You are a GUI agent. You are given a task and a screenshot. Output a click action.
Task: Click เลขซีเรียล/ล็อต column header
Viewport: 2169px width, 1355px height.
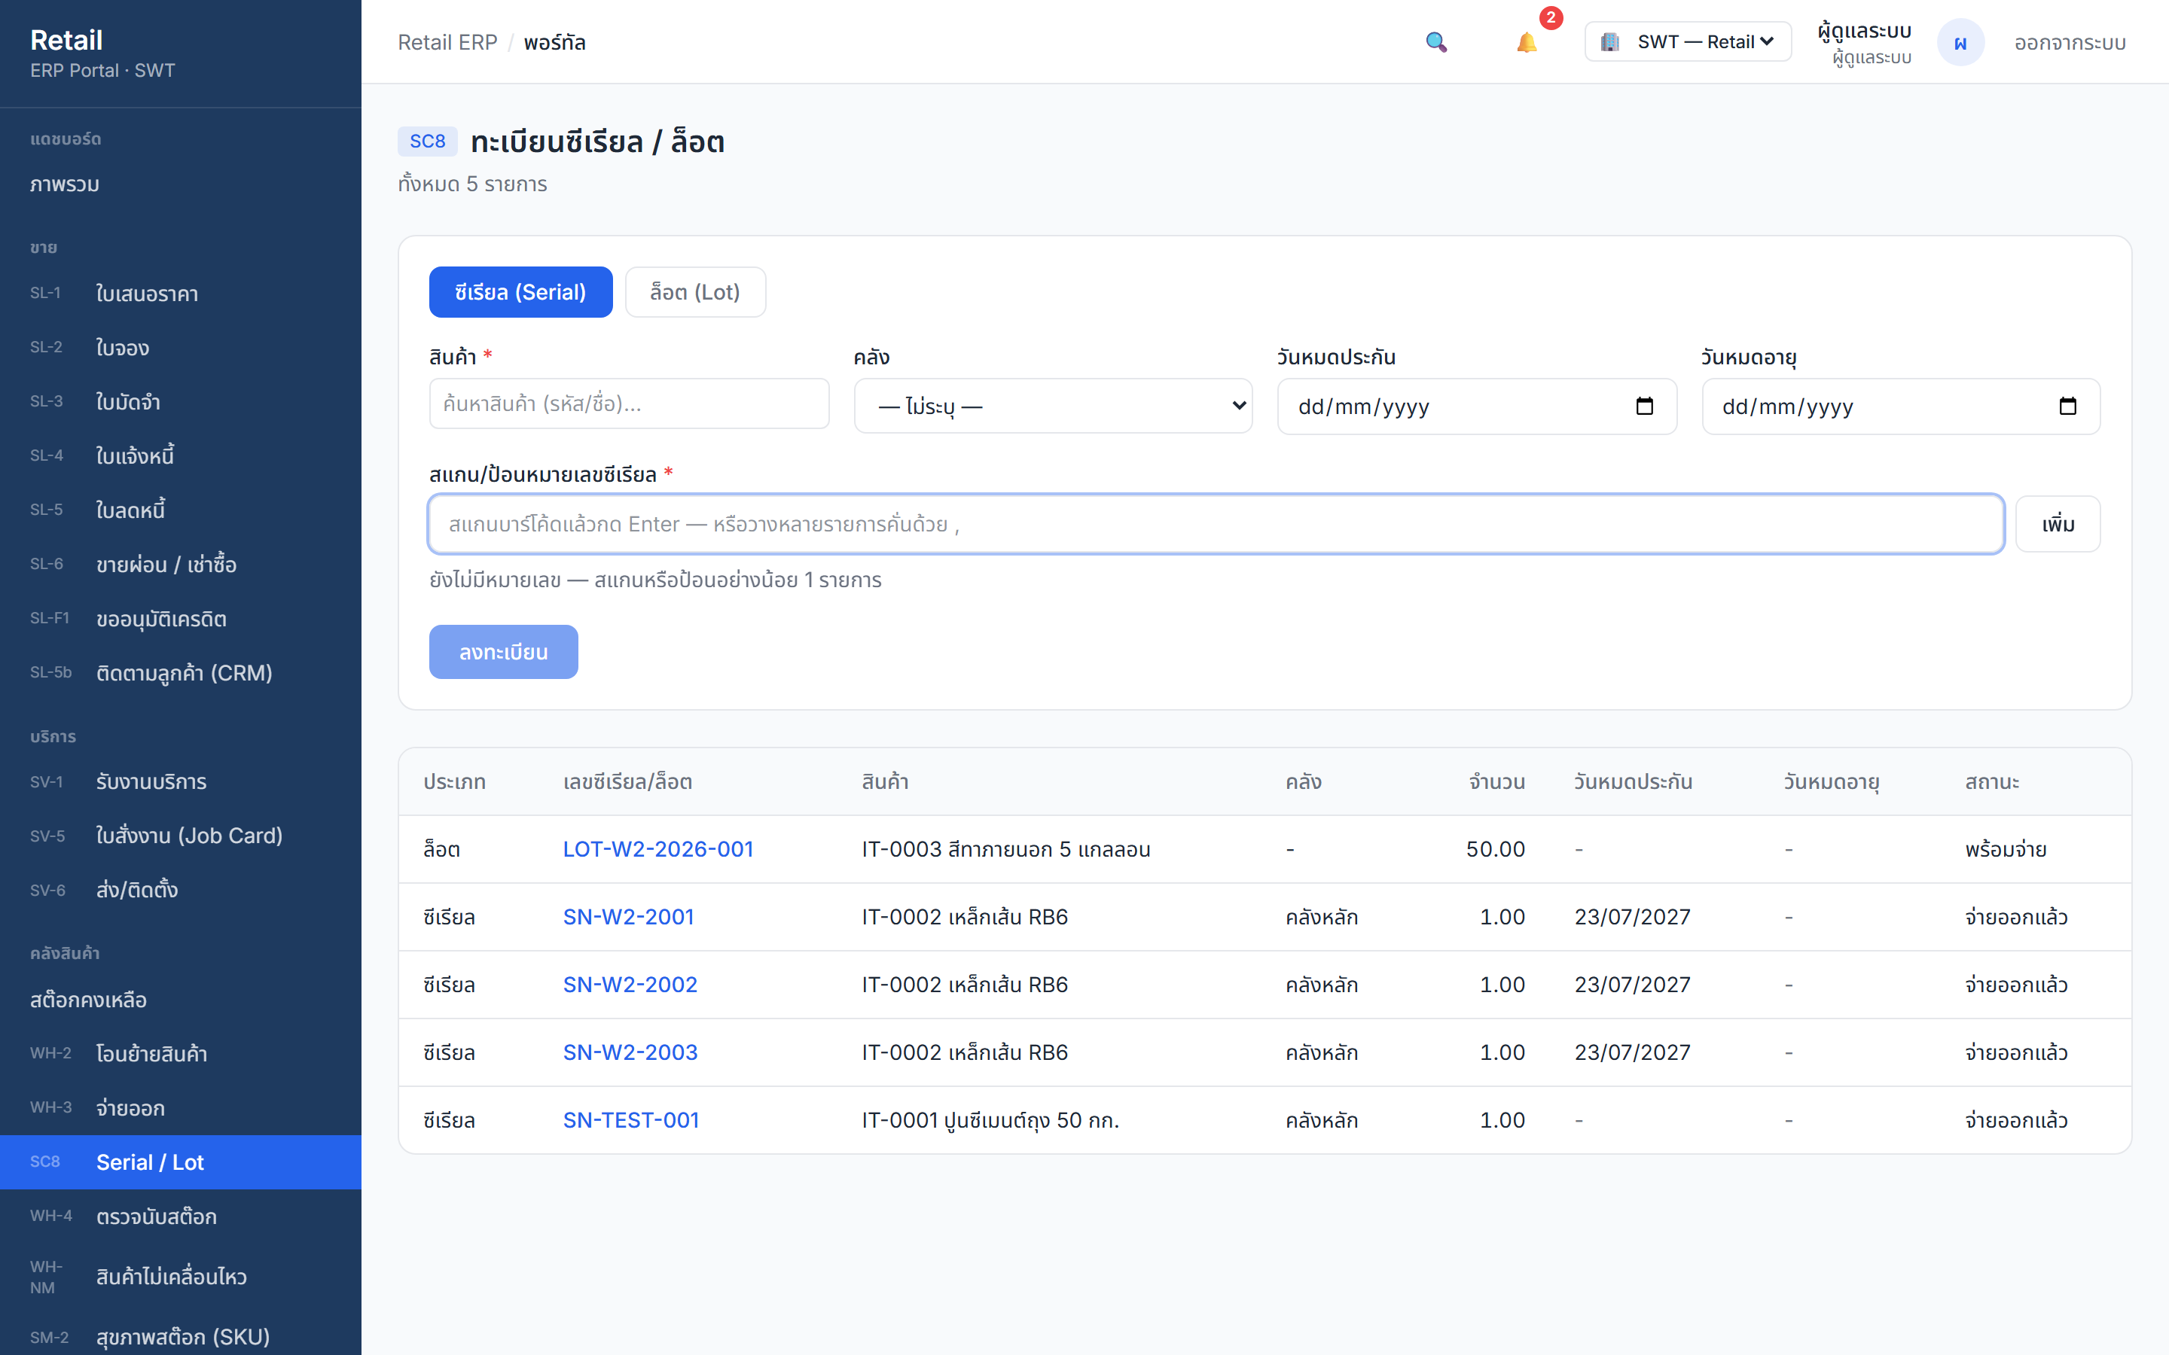coord(627,781)
